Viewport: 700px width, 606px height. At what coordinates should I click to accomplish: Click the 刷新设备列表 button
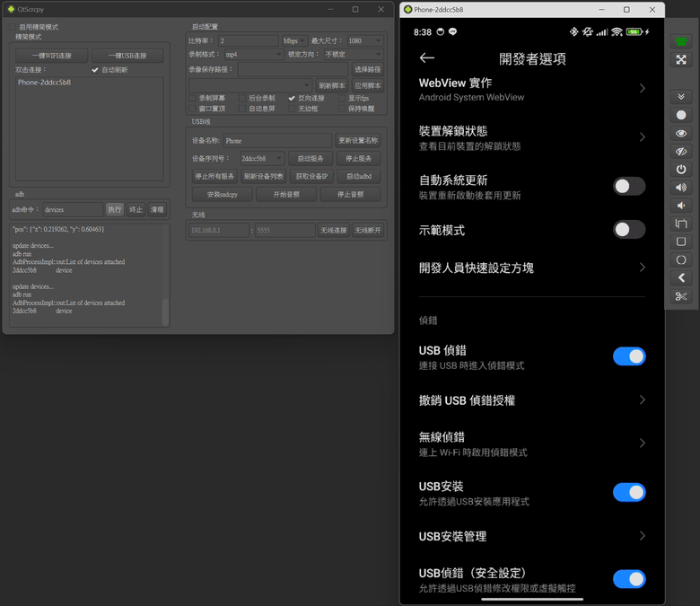pos(263,176)
